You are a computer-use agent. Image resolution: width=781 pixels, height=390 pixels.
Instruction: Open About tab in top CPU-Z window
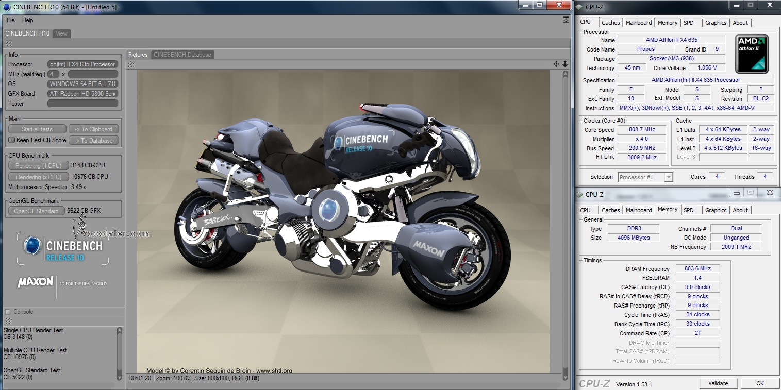[x=740, y=23]
